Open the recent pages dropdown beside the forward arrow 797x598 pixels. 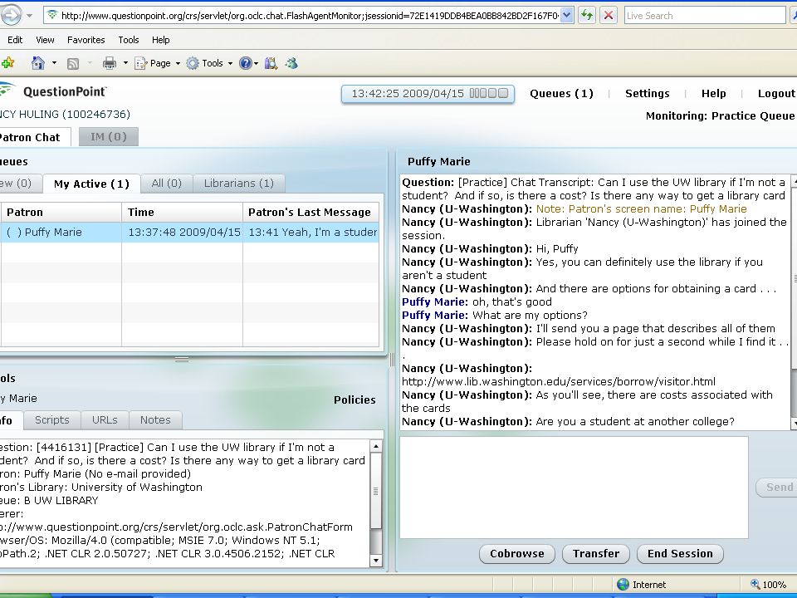pyautogui.click(x=30, y=16)
